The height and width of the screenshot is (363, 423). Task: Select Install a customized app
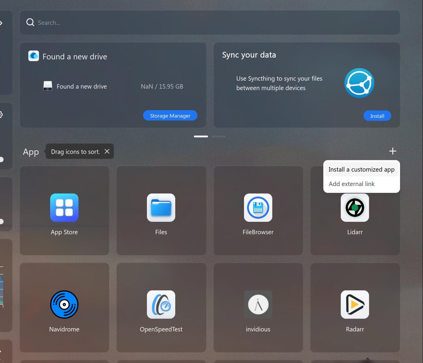tap(361, 169)
